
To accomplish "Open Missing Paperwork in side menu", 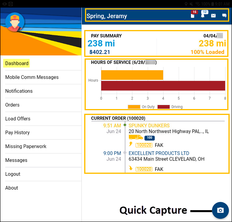I will pyautogui.click(x=26, y=147).
